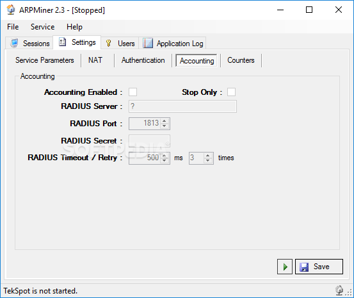Click the Retry count 3 field

coord(197,158)
